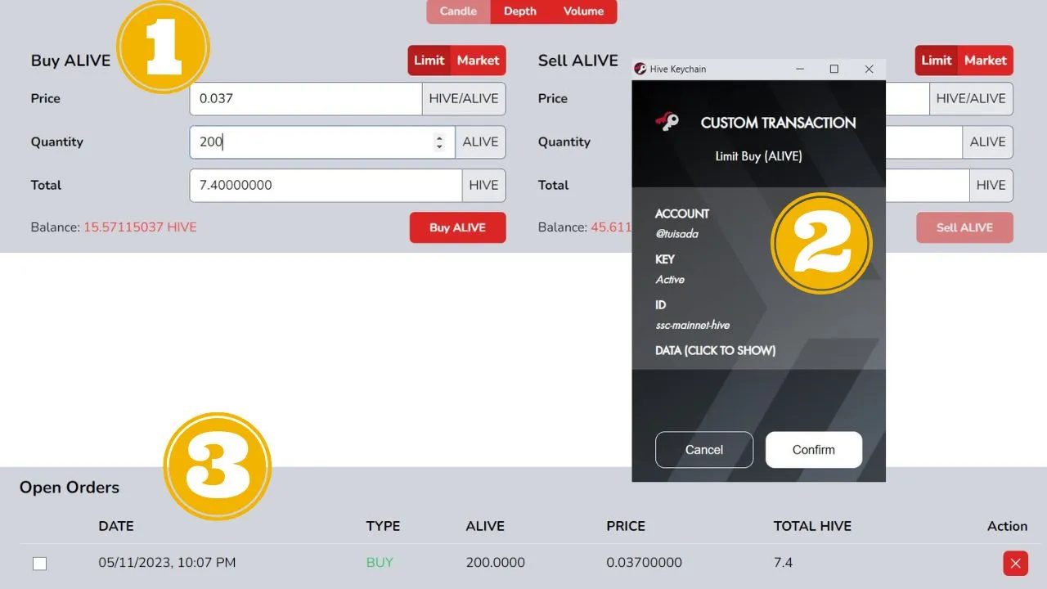The width and height of the screenshot is (1047, 589).
Task: Select Market order type in Buy ALIVE
Action: pyautogui.click(x=478, y=61)
